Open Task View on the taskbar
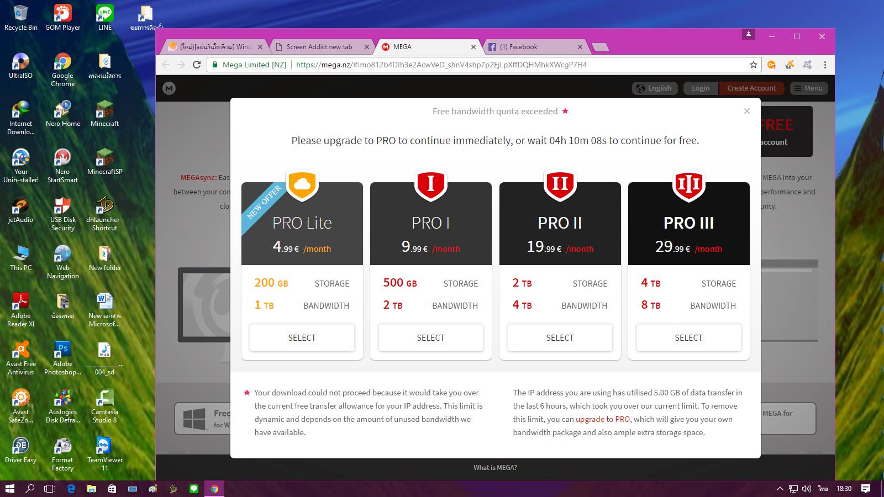This screenshot has width=884, height=497. click(50, 489)
